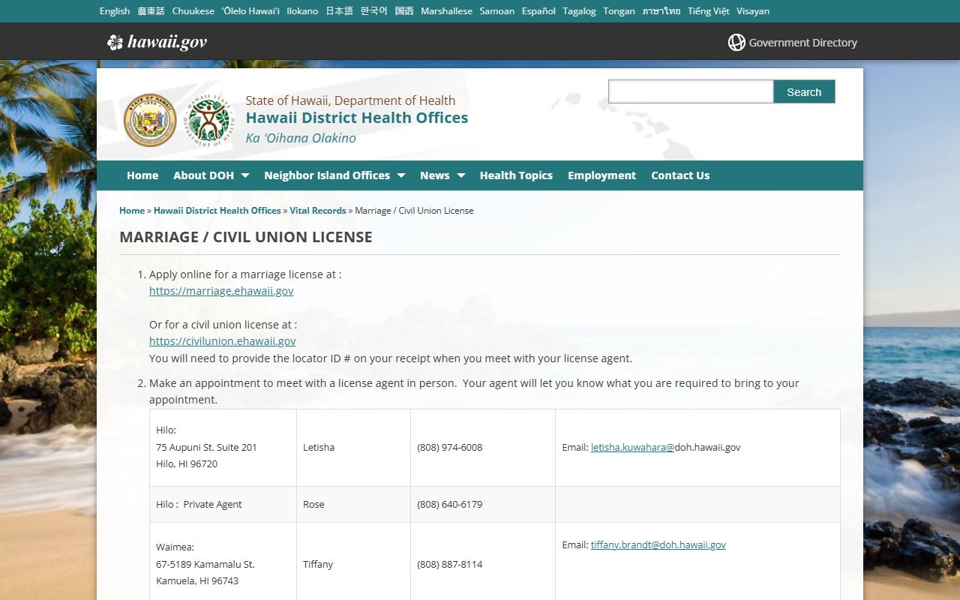Expand the About DOH dropdown arrow
960x600 pixels.
pyautogui.click(x=244, y=175)
